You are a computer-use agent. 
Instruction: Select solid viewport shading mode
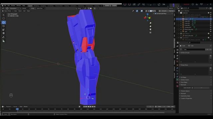point(151,11)
